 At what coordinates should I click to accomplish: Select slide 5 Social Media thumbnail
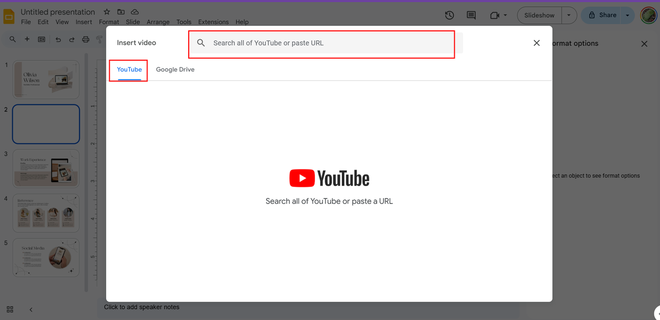[x=46, y=257]
